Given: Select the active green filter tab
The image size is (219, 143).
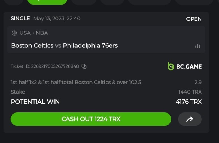Looking at the screenshot, I should point(47,1).
